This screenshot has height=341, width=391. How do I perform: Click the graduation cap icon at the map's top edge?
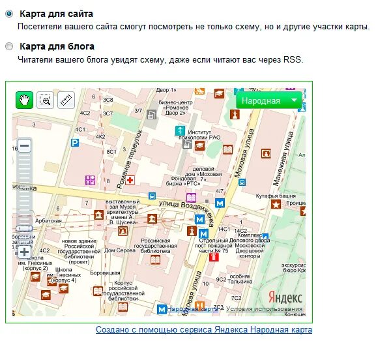[x=219, y=93]
